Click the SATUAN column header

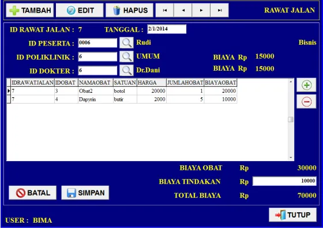[x=125, y=83]
